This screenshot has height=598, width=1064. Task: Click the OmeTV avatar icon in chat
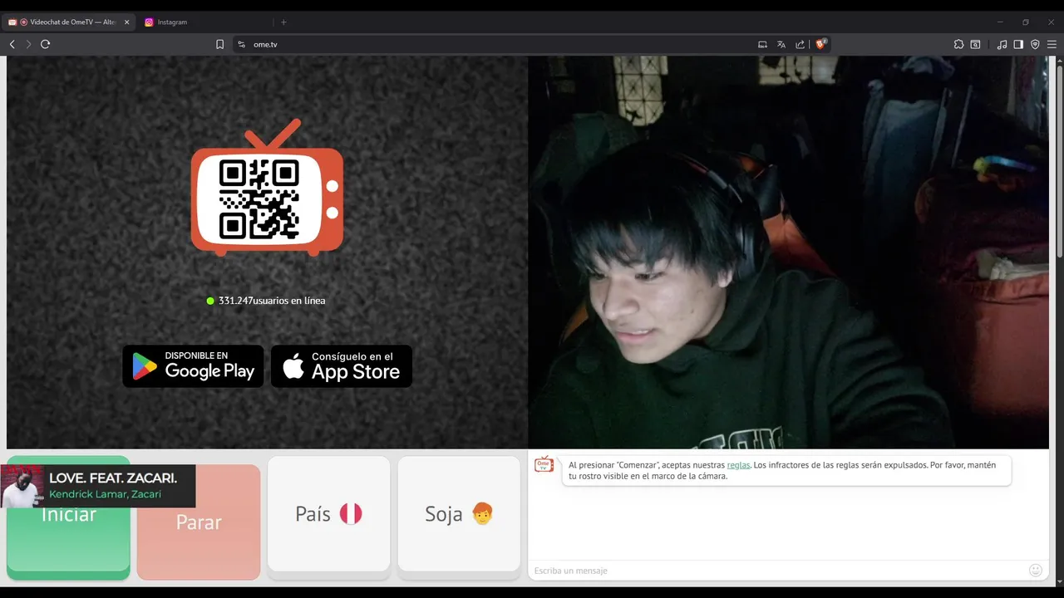(544, 464)
